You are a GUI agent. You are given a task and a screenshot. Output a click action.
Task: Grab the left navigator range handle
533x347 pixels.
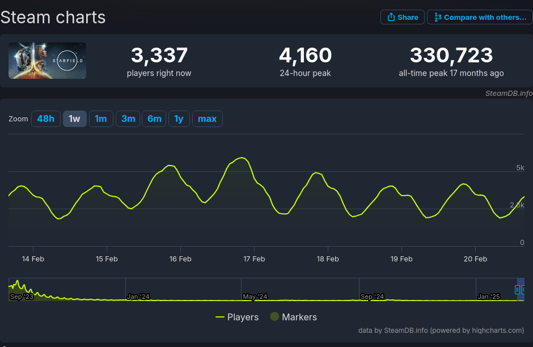coord(517,290)
